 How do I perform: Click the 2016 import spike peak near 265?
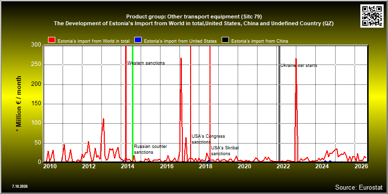[x=181, y=58]
